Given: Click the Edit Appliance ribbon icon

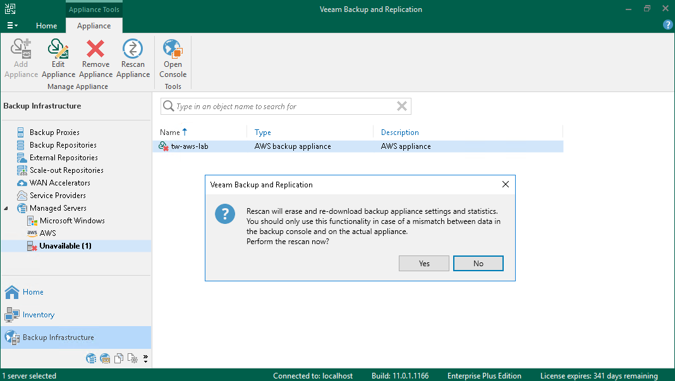Looking at the screenshot, I should (x=58, y=58).
